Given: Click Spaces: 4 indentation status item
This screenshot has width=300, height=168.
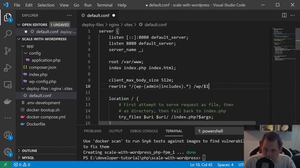Looking at the screenshot, I should [x=225, y=165].
